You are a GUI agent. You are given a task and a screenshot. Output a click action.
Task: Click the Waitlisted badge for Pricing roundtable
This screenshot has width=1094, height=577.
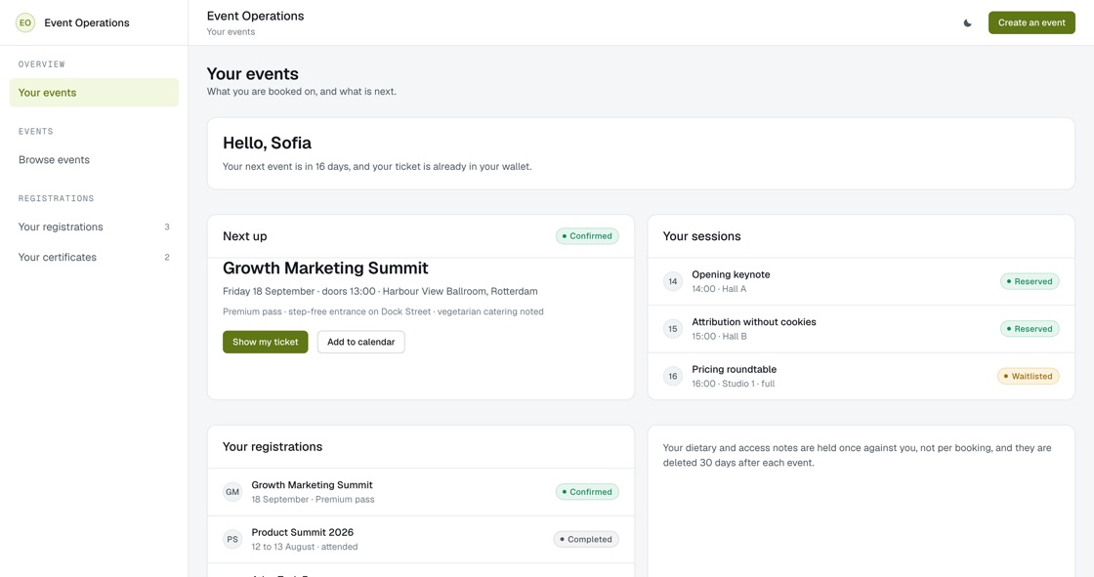pos(1029,377)
